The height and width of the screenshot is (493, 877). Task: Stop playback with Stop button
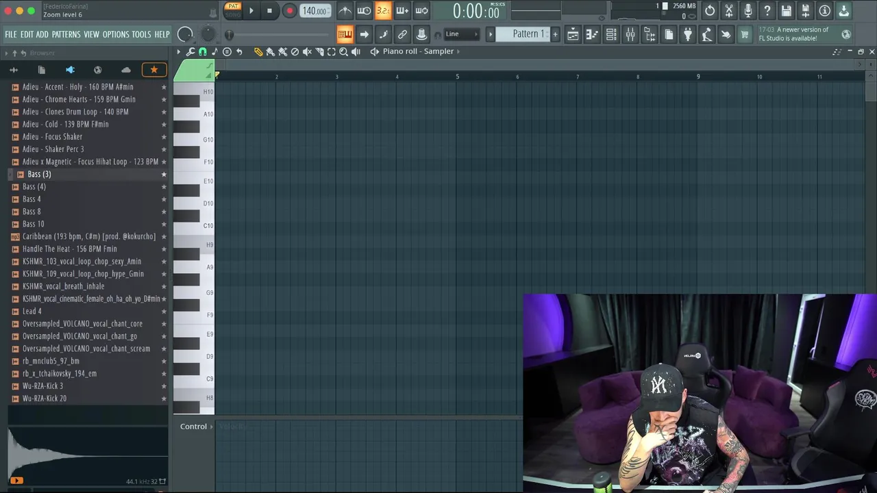(x=269, y=10)
